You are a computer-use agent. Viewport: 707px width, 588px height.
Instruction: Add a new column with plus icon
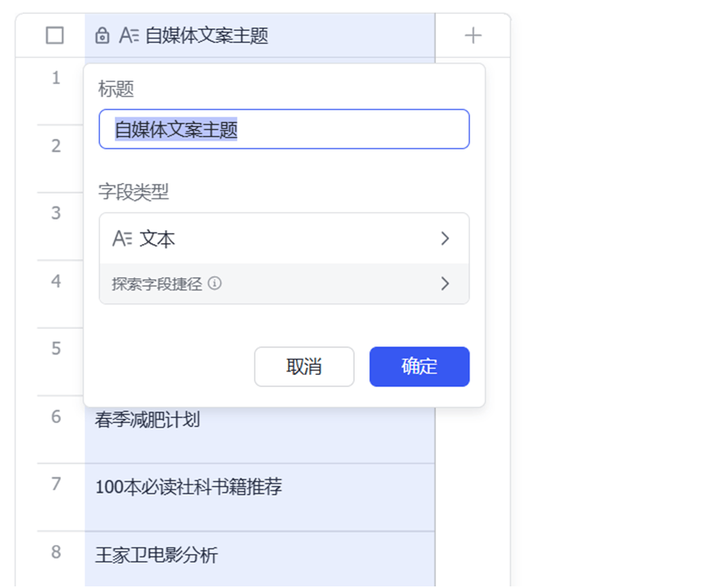click(x=473, y=36)
